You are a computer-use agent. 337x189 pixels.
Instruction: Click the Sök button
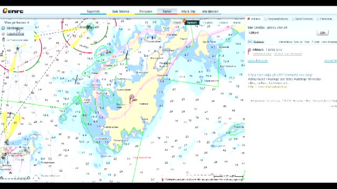point(322,33)
